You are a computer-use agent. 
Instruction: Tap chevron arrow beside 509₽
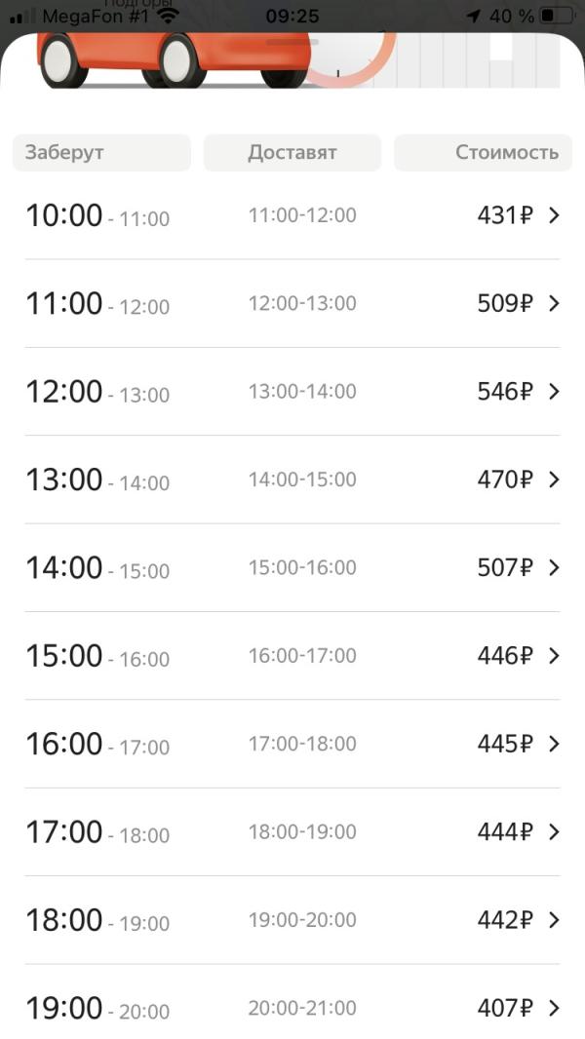555,303
